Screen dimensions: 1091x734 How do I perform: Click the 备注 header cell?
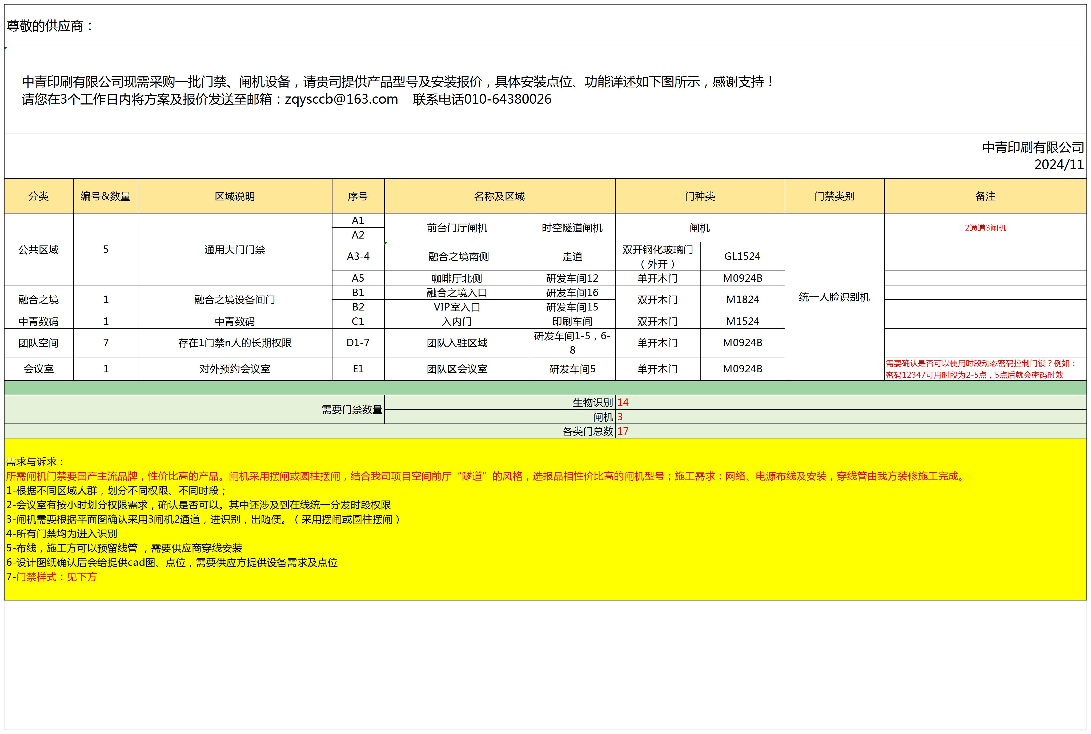point(985,196)
